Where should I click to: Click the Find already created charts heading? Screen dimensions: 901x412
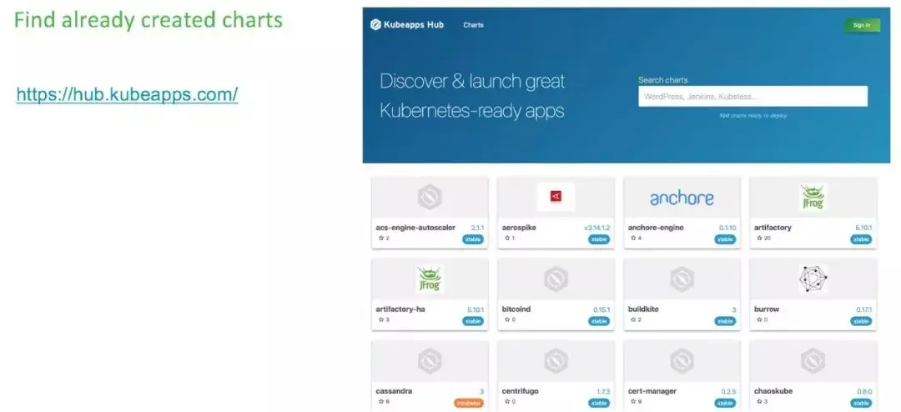(x=148, y=20)
